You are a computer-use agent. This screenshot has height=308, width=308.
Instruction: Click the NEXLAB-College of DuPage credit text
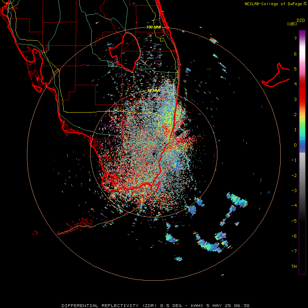click(273, 4)
